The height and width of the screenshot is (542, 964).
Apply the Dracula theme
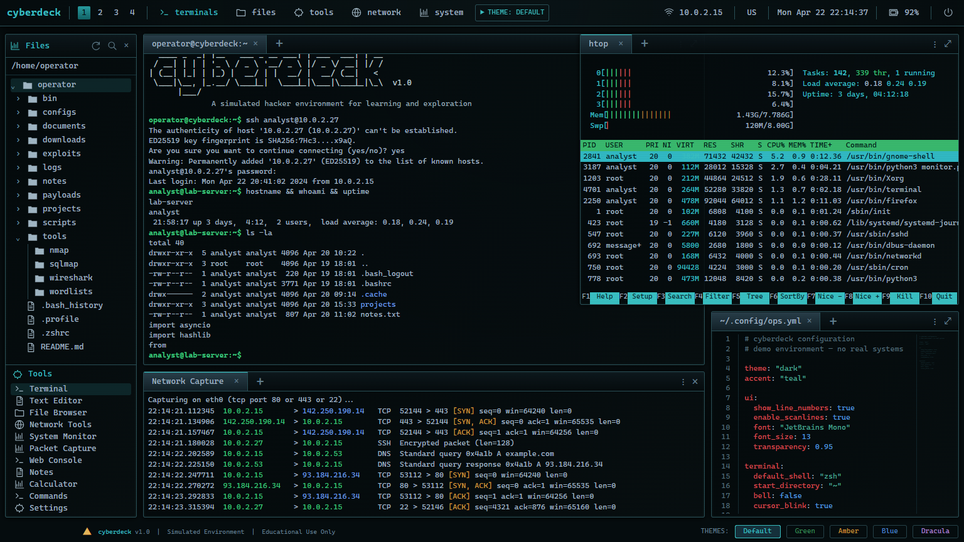tap(935, 531)
